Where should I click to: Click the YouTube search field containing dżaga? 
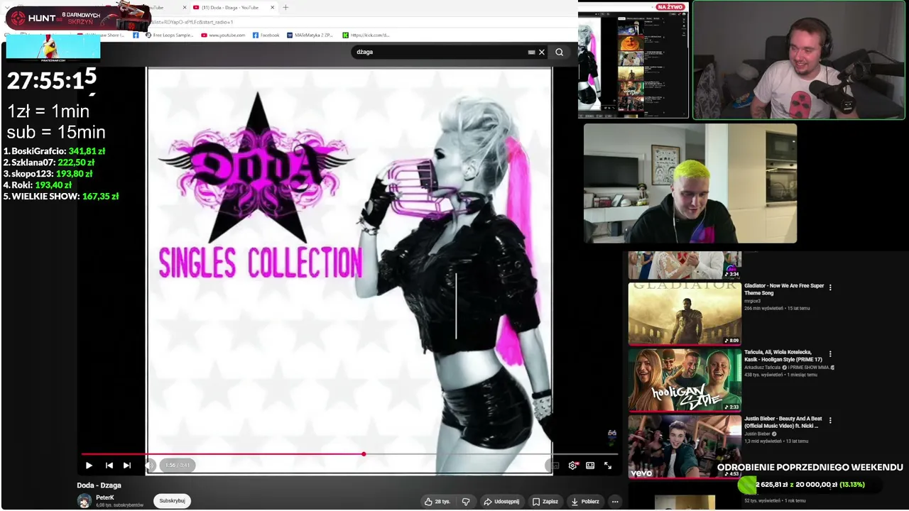440,52
